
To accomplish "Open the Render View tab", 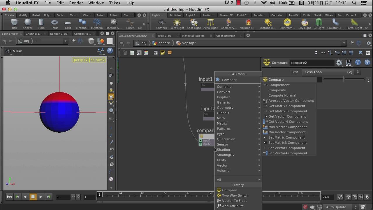I will click(59, 34).
